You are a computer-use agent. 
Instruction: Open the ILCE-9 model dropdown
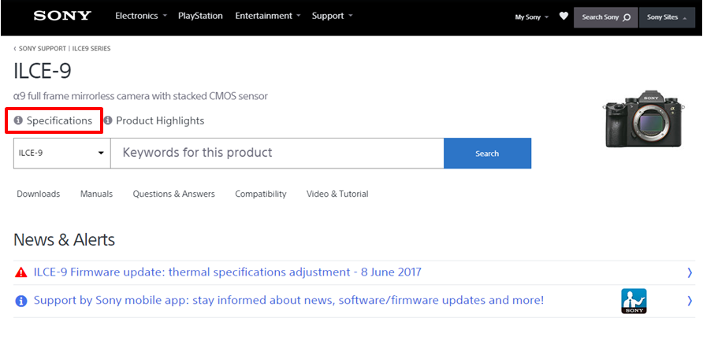coord(61,154)
